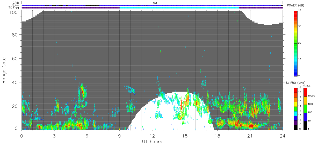318x147 pixels.
Task: Click the x-axis tick label '9'
Action: coord(119,136)
